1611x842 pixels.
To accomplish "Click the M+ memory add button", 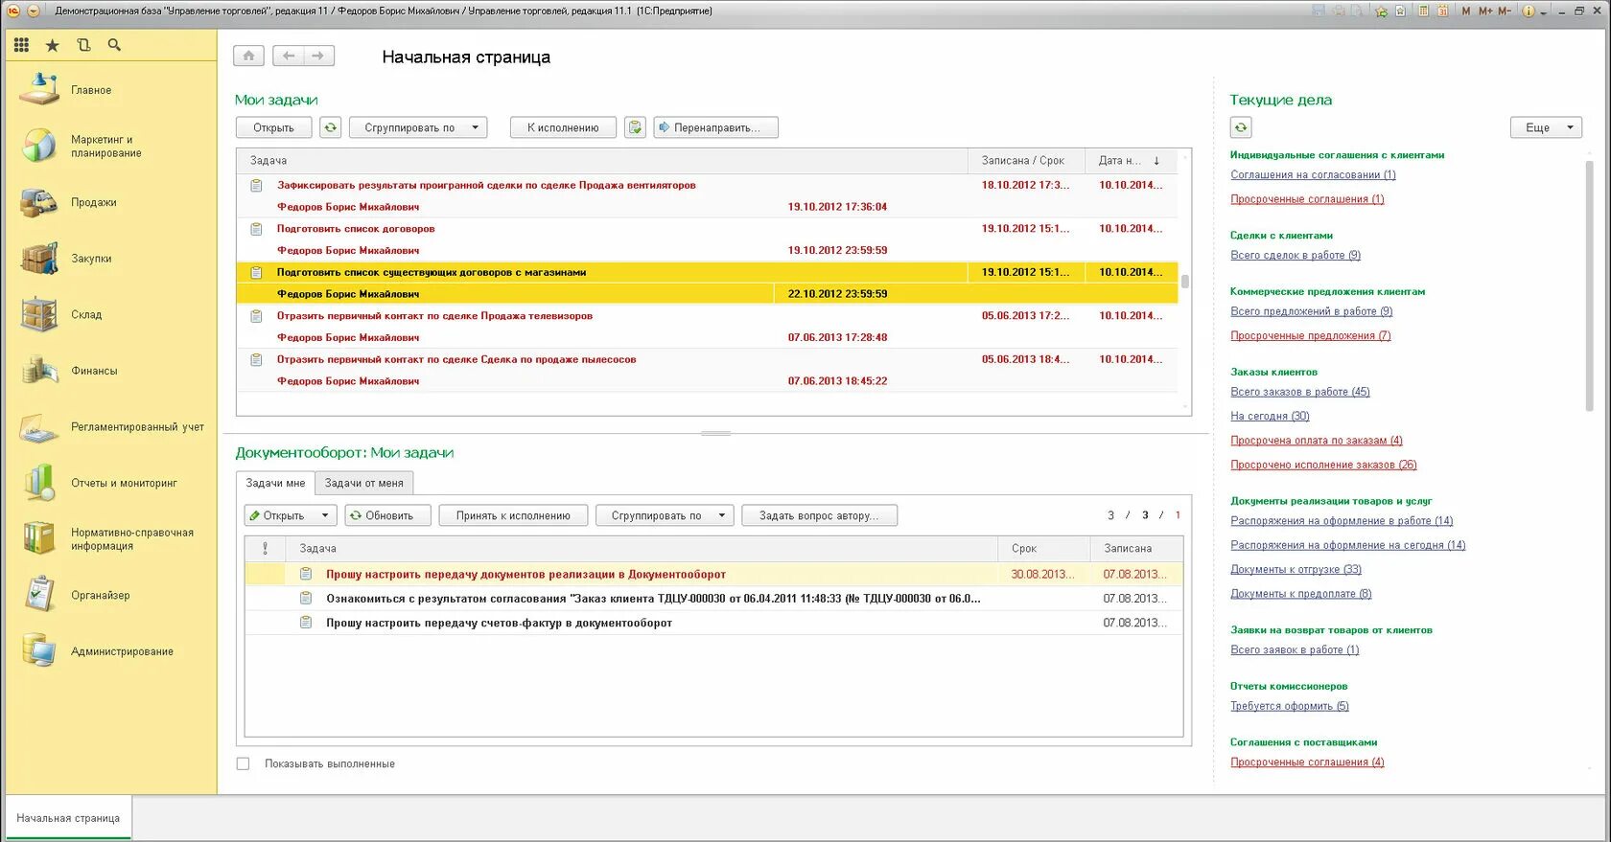I will tap(1485, 11).
